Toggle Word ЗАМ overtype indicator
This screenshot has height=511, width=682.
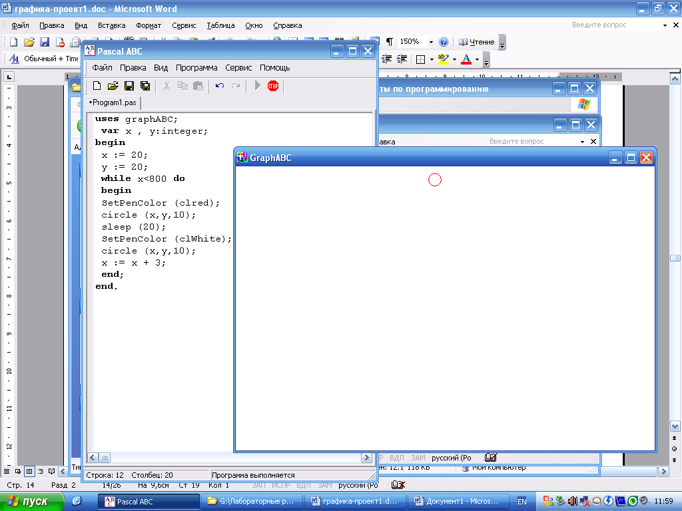[x=325, y=485]
